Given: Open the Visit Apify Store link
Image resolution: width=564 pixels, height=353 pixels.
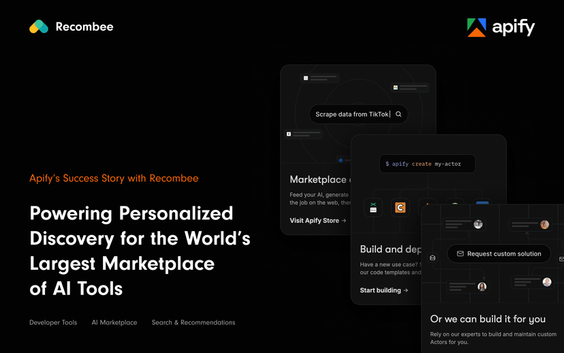Looking at the screenshot, I should [x=318, y=220].
